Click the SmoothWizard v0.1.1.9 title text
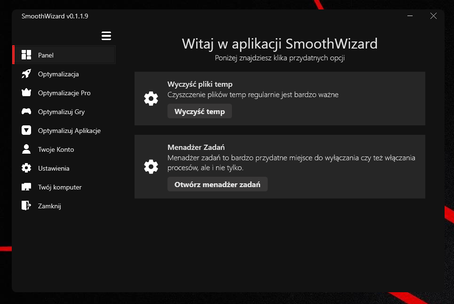The height and width of the screenshot is (304, 454). [55, 16]
